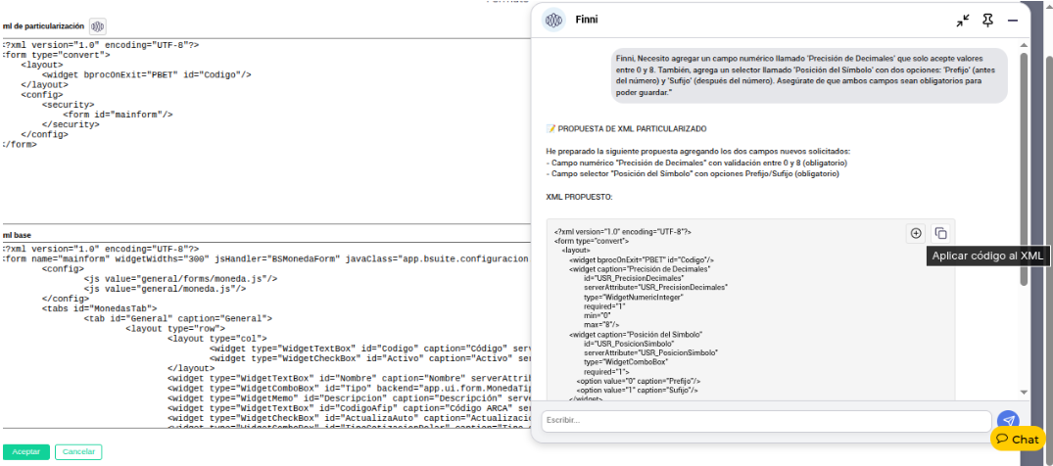The image size is (1053, 466).
Task: Apply the proposed code to the XML
Action: point(916,233)
